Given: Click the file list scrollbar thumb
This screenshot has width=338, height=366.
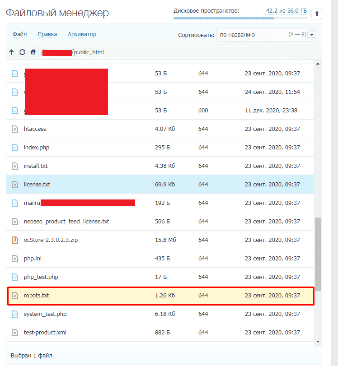Looking at the screenshot, I should coord(318,254).
